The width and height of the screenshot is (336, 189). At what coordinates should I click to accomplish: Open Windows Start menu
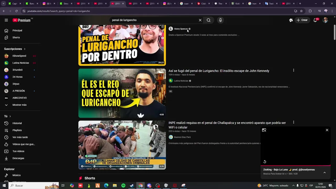click(4, 186)
